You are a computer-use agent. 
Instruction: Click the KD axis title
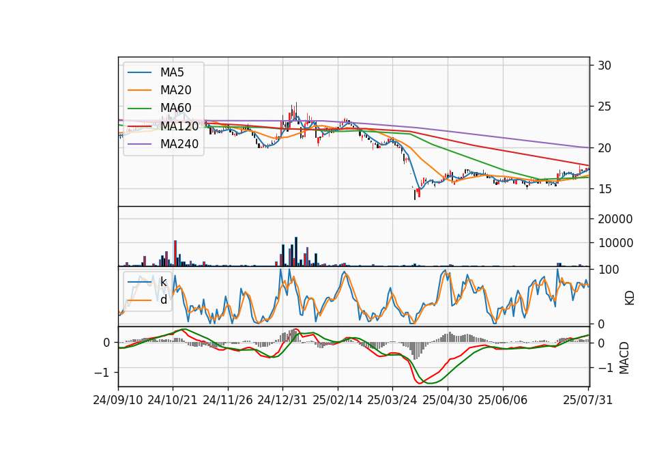tap(630, 298)
